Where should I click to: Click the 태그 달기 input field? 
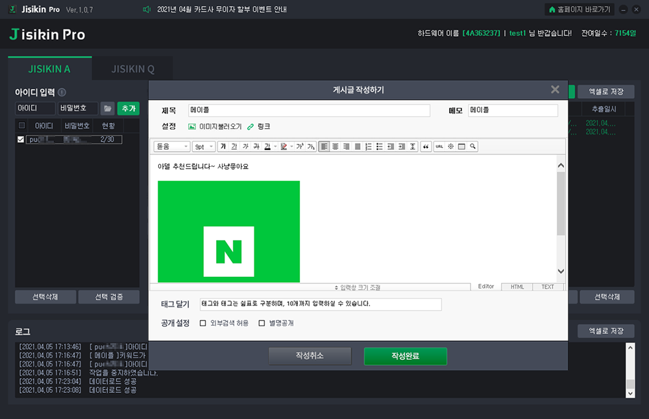tap(321, 304)
